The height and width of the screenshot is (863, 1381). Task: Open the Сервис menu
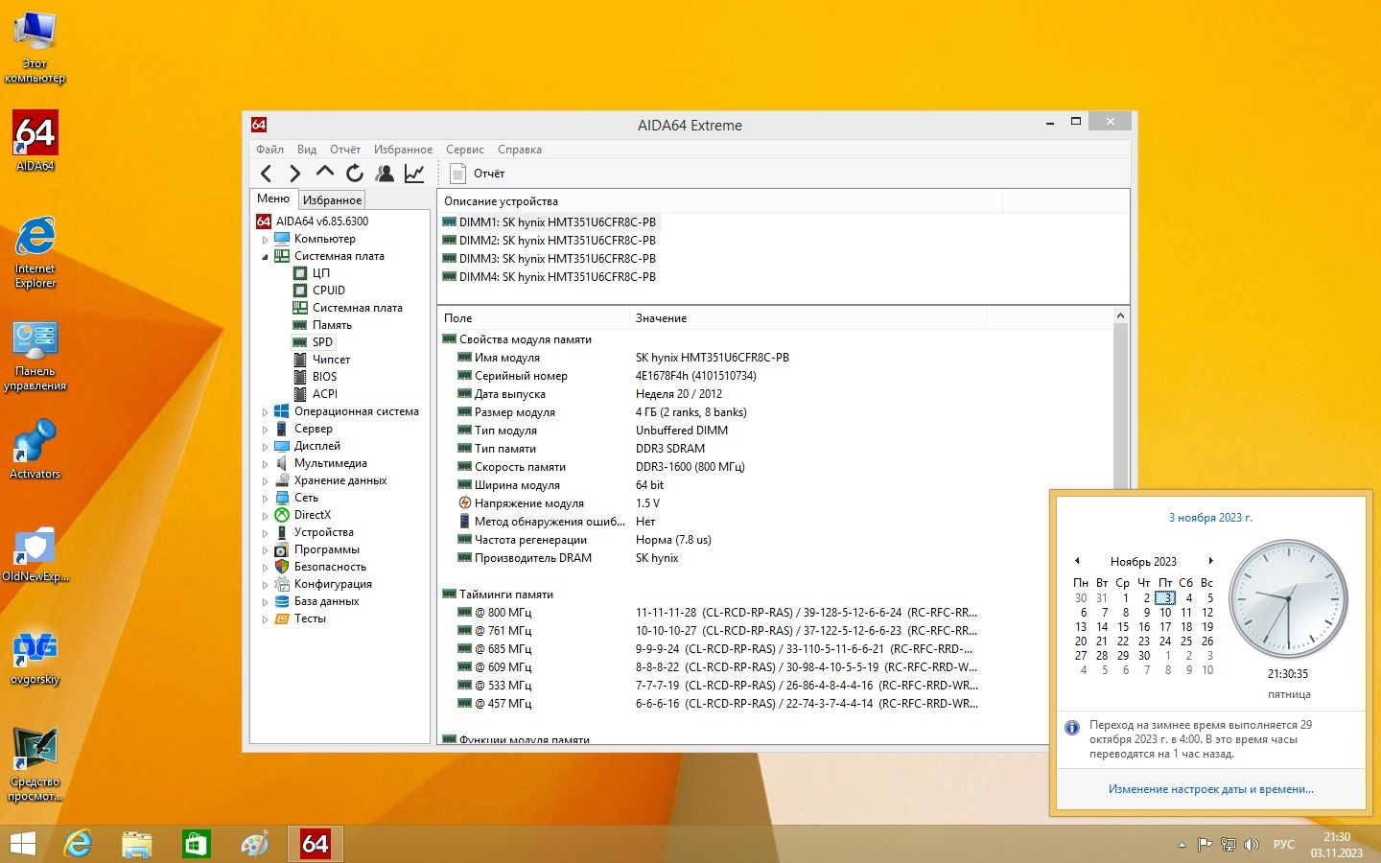(x=464, y=150)
